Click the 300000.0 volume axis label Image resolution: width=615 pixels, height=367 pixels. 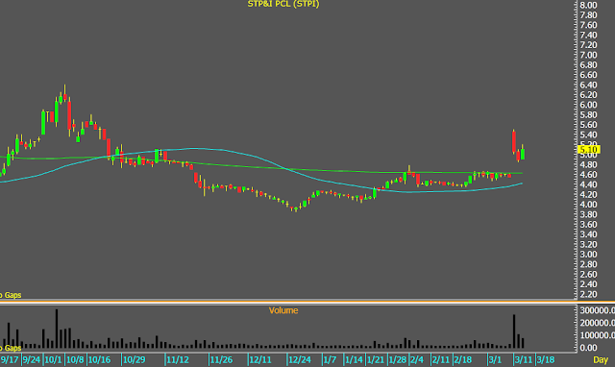pyautogui.click(x=597, y=310)
